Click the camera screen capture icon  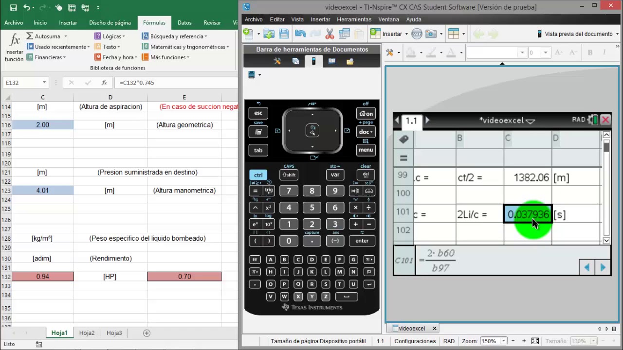coord(431,34)
